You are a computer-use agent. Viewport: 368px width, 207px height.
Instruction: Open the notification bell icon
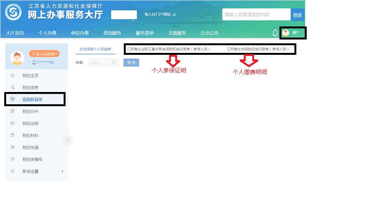click(x=275, y=33)
